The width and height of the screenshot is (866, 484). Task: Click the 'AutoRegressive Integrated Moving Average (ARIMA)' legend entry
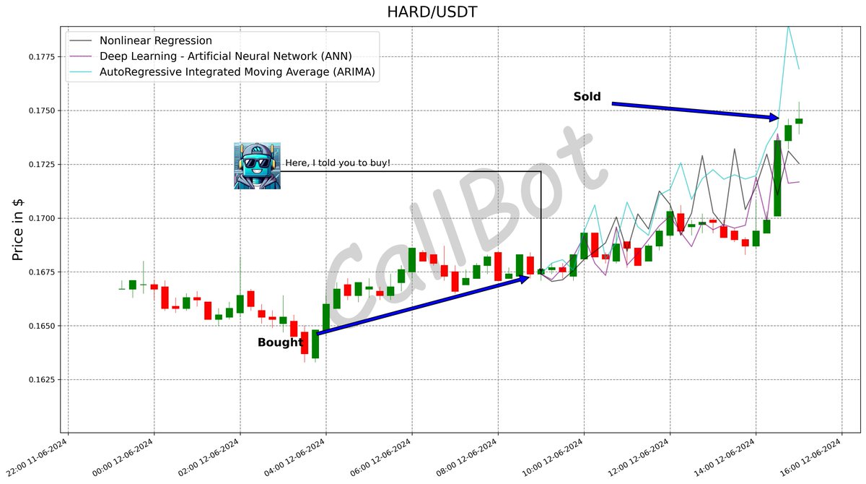[x=237, y=72]
